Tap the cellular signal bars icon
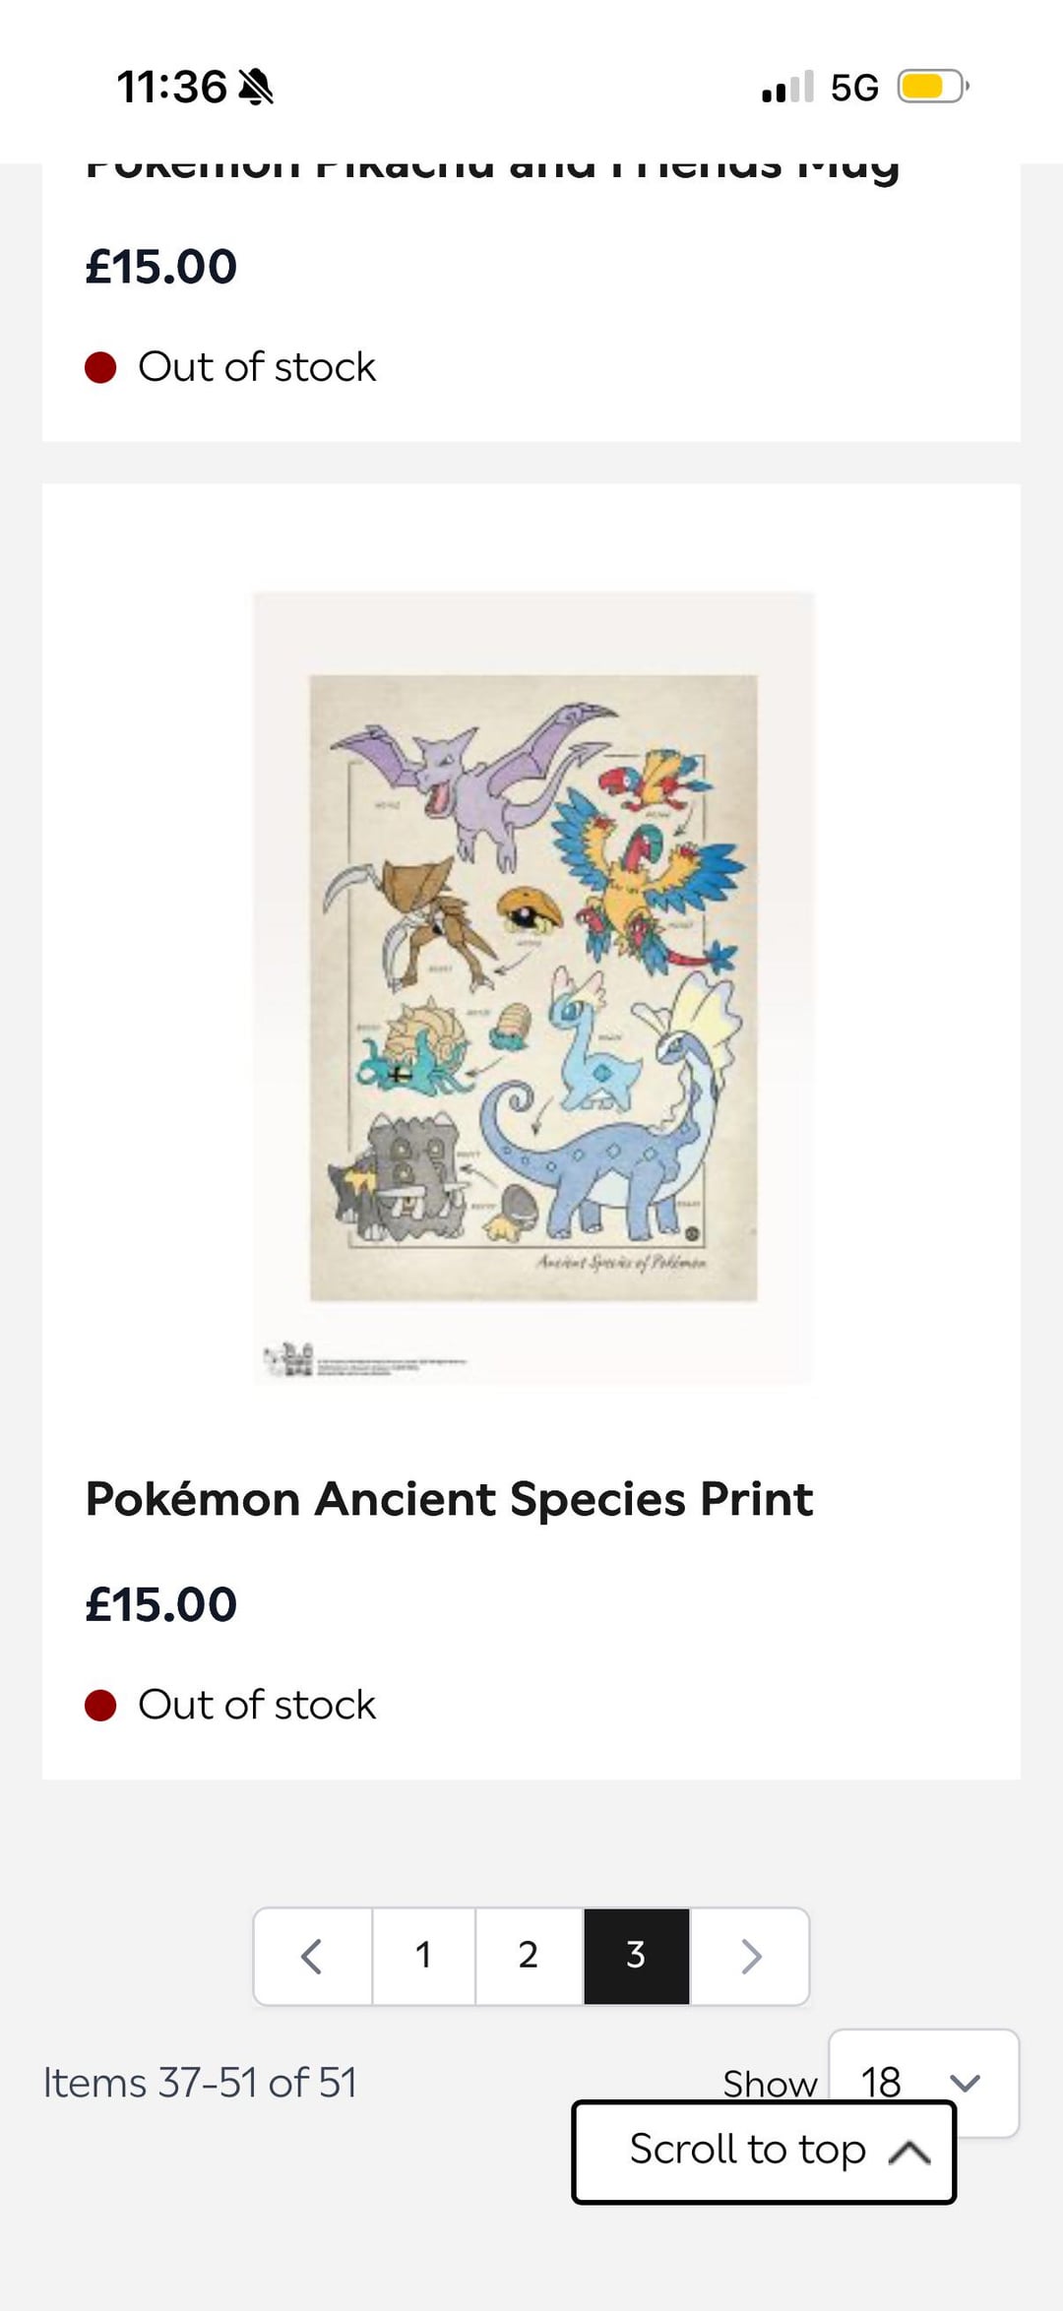 click(x=787, y=87)
